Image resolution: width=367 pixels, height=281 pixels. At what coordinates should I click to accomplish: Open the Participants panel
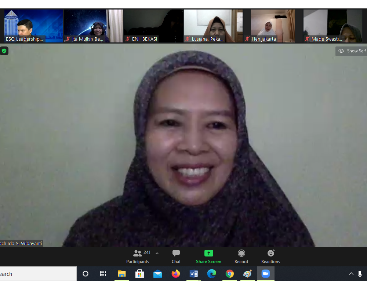point(138,256)
